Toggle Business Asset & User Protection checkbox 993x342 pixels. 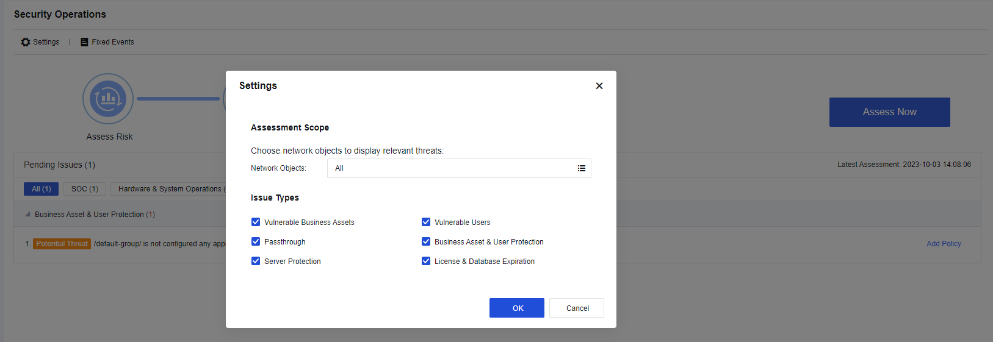pos(426,242)
